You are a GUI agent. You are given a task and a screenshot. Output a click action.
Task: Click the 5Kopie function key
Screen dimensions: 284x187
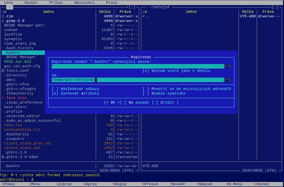120,184
